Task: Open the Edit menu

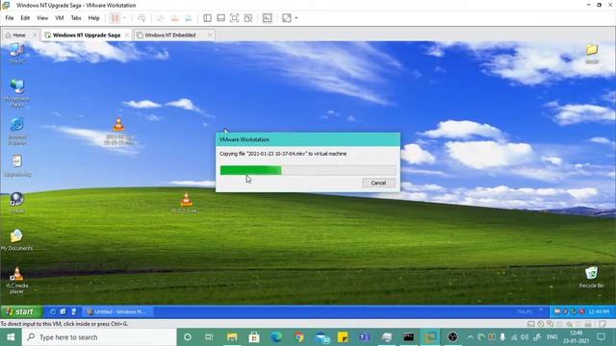Action: 25,18
